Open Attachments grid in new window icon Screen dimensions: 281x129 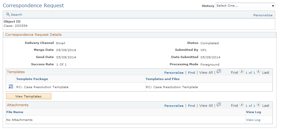pos(219,105)
